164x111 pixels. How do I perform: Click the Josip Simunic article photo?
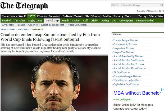pos(54,83)
